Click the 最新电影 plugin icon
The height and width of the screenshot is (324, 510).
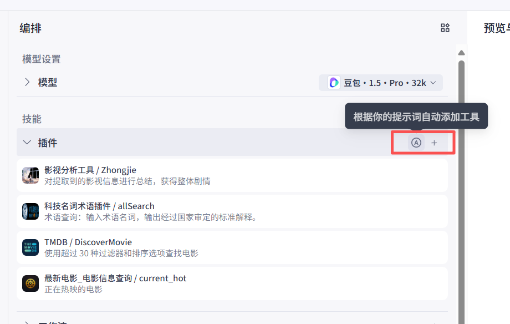[30, 283]
